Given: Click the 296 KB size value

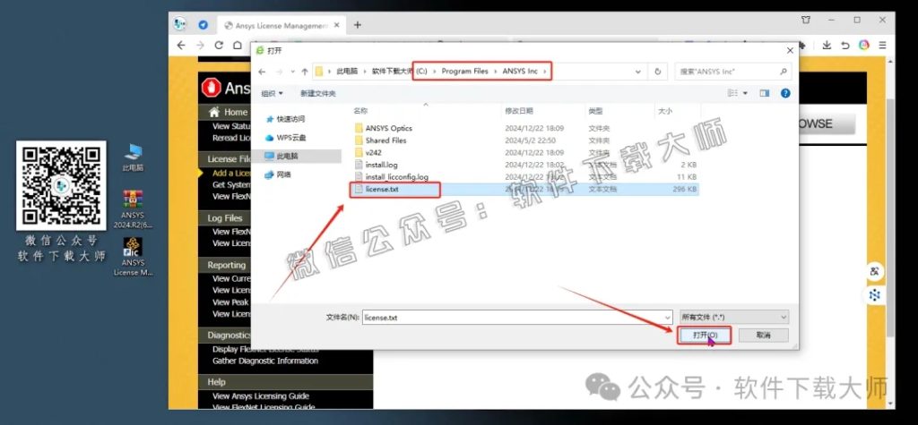Looking at the screenshot, I should pos(684,190).
